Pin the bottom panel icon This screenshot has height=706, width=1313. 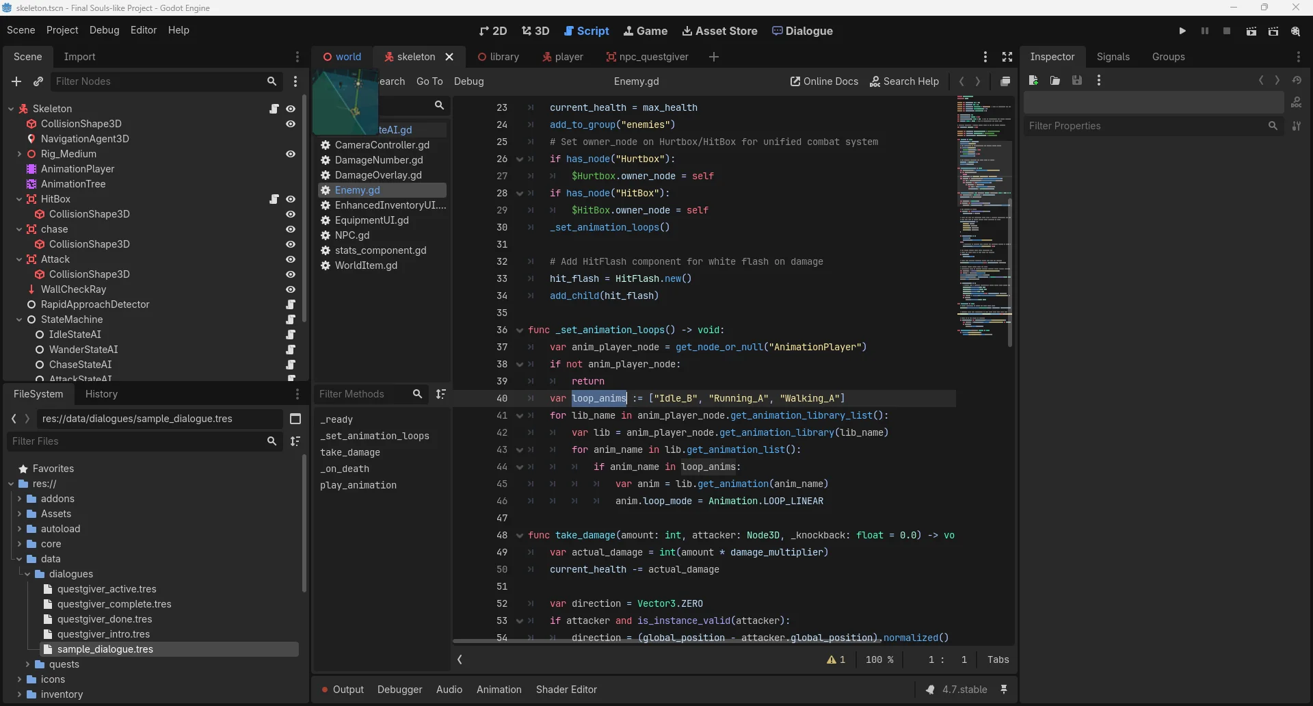click(1004, 690)
